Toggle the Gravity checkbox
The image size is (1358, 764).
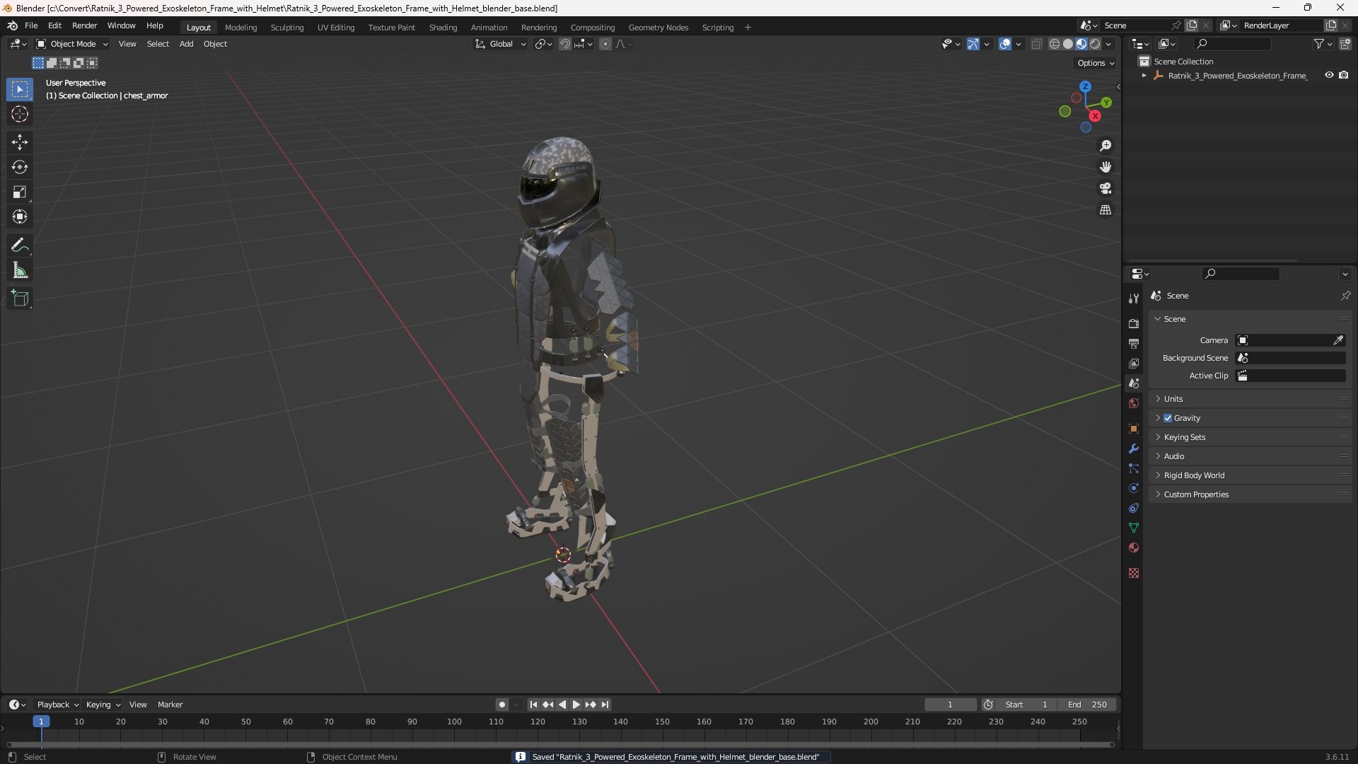tap(1168, 418)
